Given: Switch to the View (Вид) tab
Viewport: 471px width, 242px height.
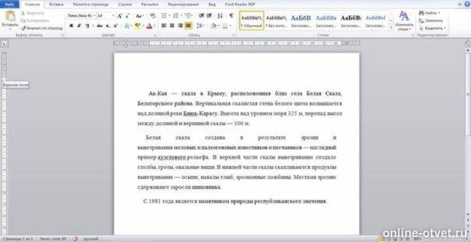Looking at the screenshot, I should (212, 4).
